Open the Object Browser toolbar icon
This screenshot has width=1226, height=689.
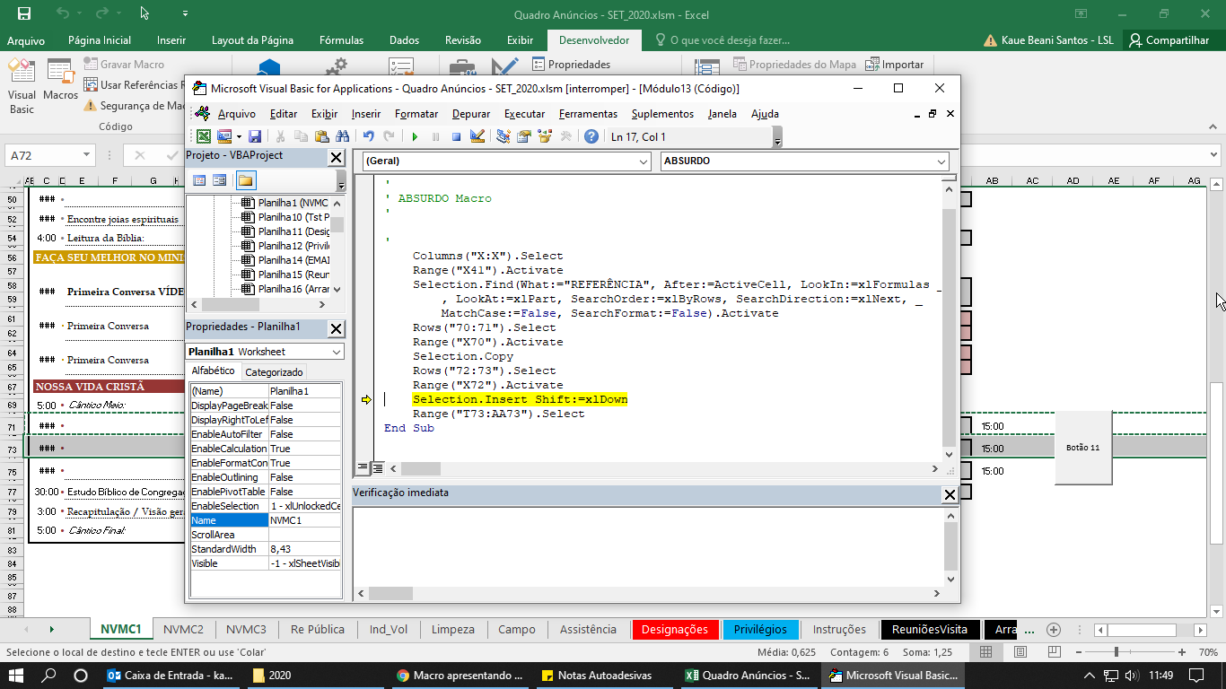pos(545,136)
